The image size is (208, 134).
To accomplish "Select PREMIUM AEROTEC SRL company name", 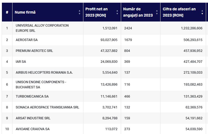I will (34, 51).
